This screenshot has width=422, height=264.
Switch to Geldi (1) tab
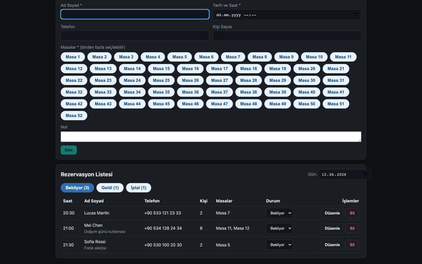pos(110,188)
